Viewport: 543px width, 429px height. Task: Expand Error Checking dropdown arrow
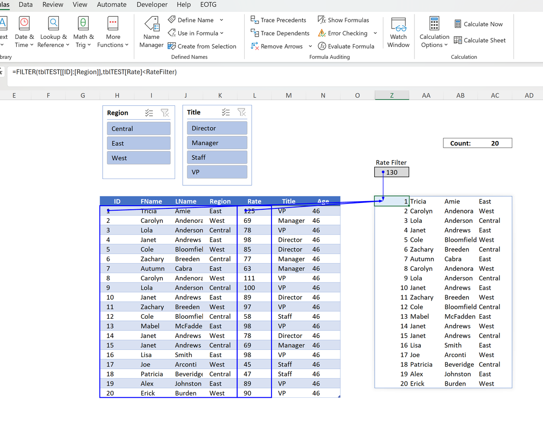pyautogui.click(x=375, y=33)
